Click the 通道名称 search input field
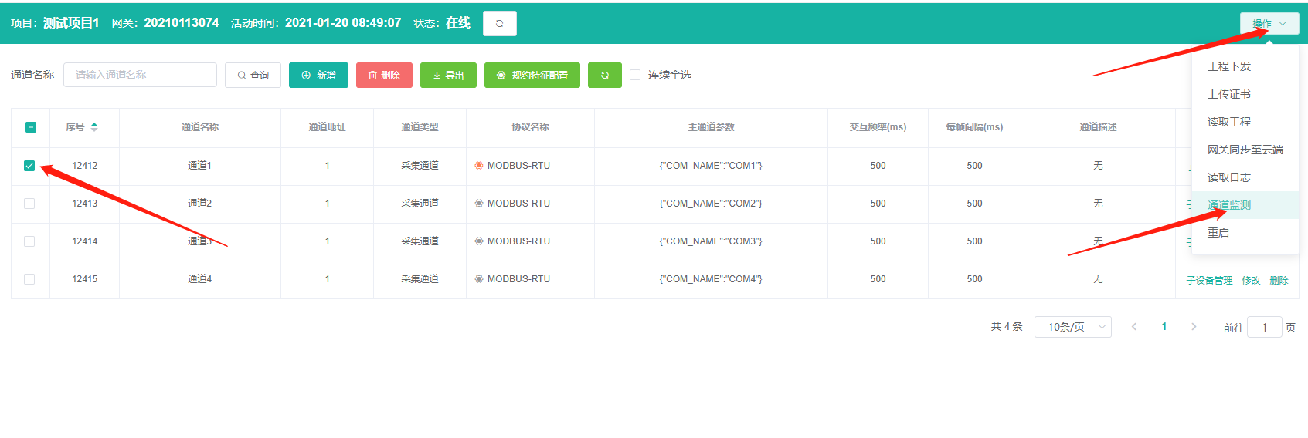This screenshot has width=1308, height=438. (x=140, y=76)
